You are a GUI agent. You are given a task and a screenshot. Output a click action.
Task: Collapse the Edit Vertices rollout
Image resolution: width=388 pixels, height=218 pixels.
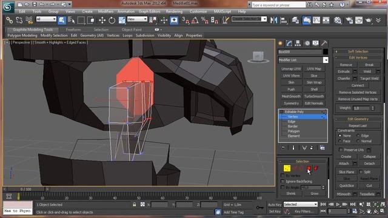point(358,58)
